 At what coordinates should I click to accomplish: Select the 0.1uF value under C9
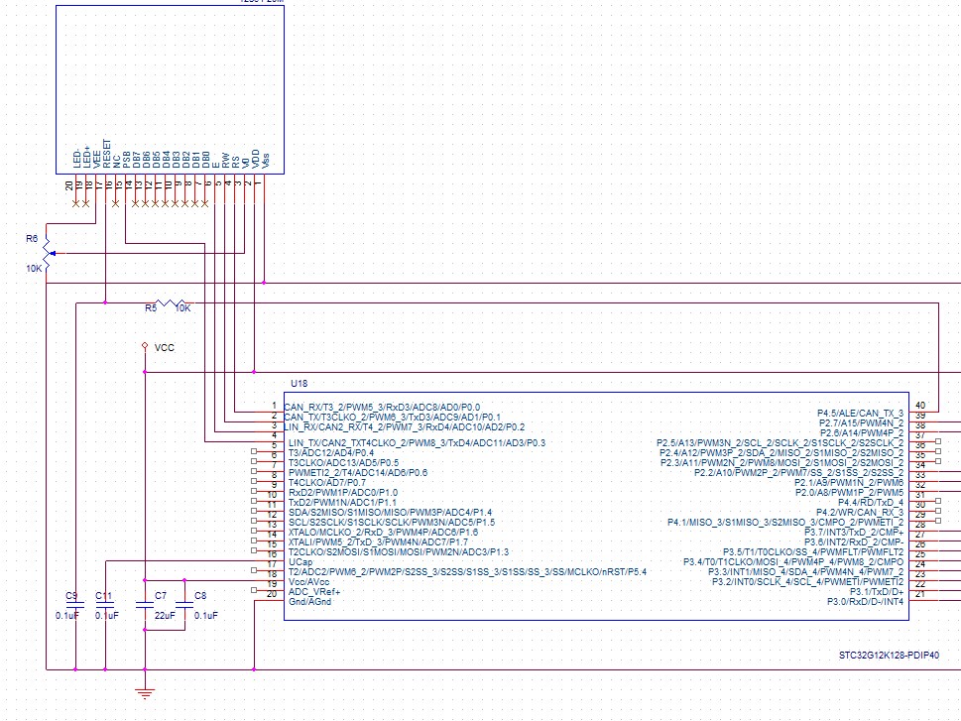(67, 615)
